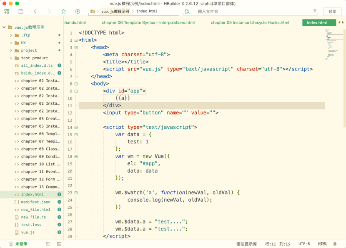Switch to chapter 06 Template Syntax tab
Image resolution: width=346 pixels, height=248 pixels.
pyautogui.click(x=148, y=23)
